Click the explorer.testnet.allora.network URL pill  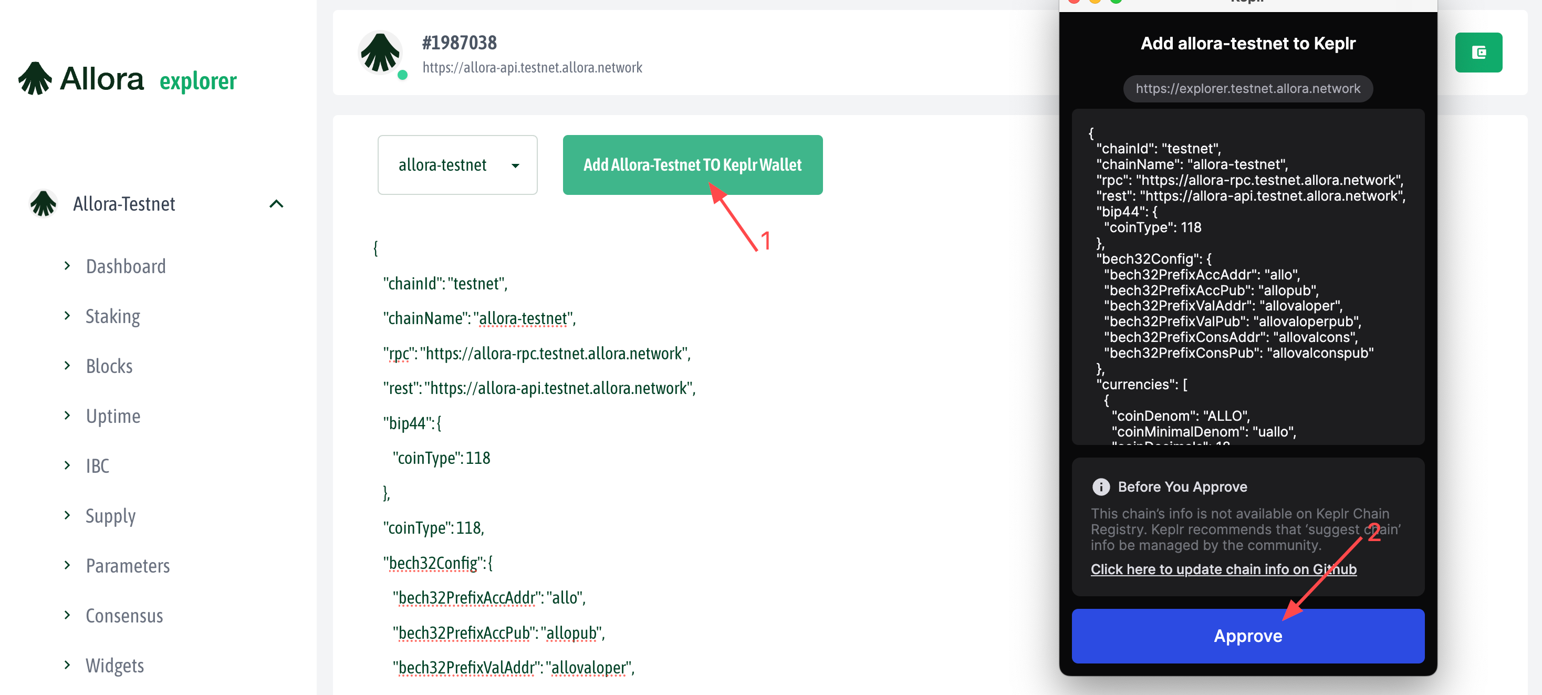tap(1247, 89)
